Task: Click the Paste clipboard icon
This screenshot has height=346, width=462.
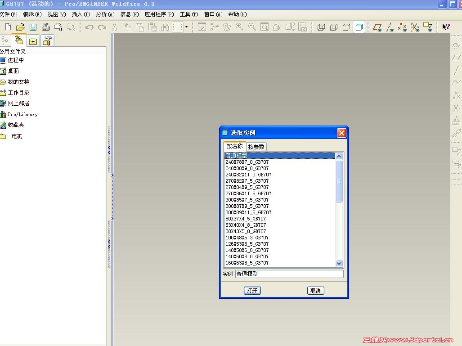Action: tap(139, 27)
